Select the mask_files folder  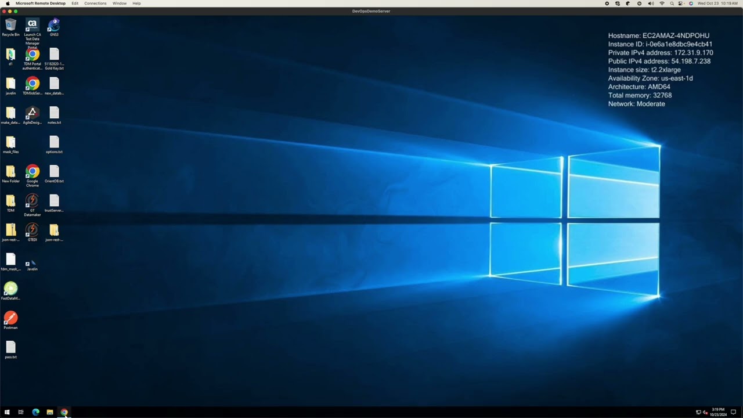point(10,145)
